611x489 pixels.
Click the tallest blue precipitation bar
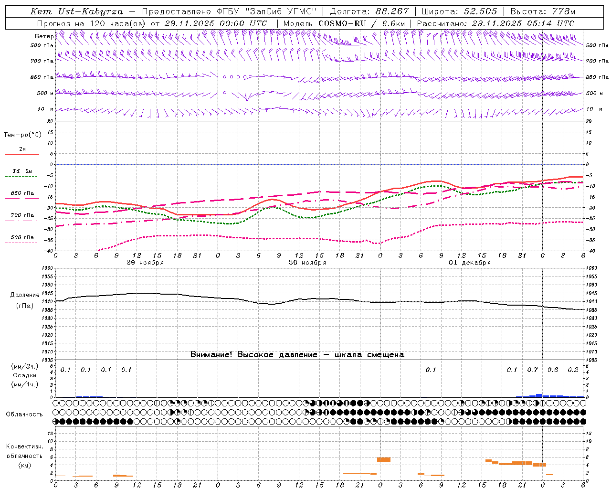coord(539,395)
